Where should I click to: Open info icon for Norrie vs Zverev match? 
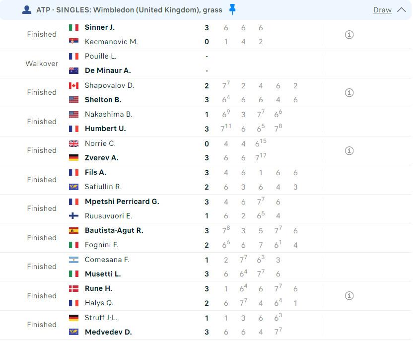(349, 150)
